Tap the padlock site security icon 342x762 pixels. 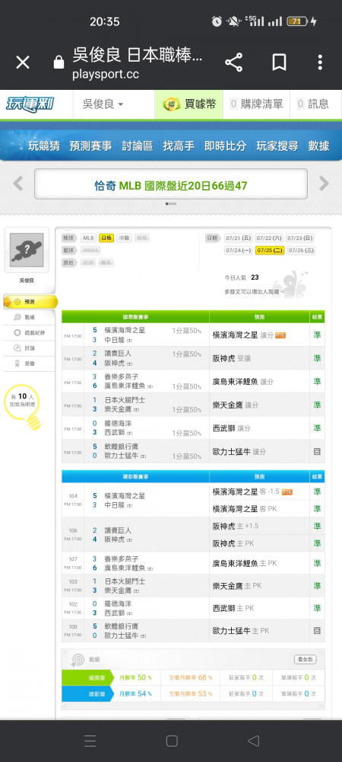pos(59,62)
